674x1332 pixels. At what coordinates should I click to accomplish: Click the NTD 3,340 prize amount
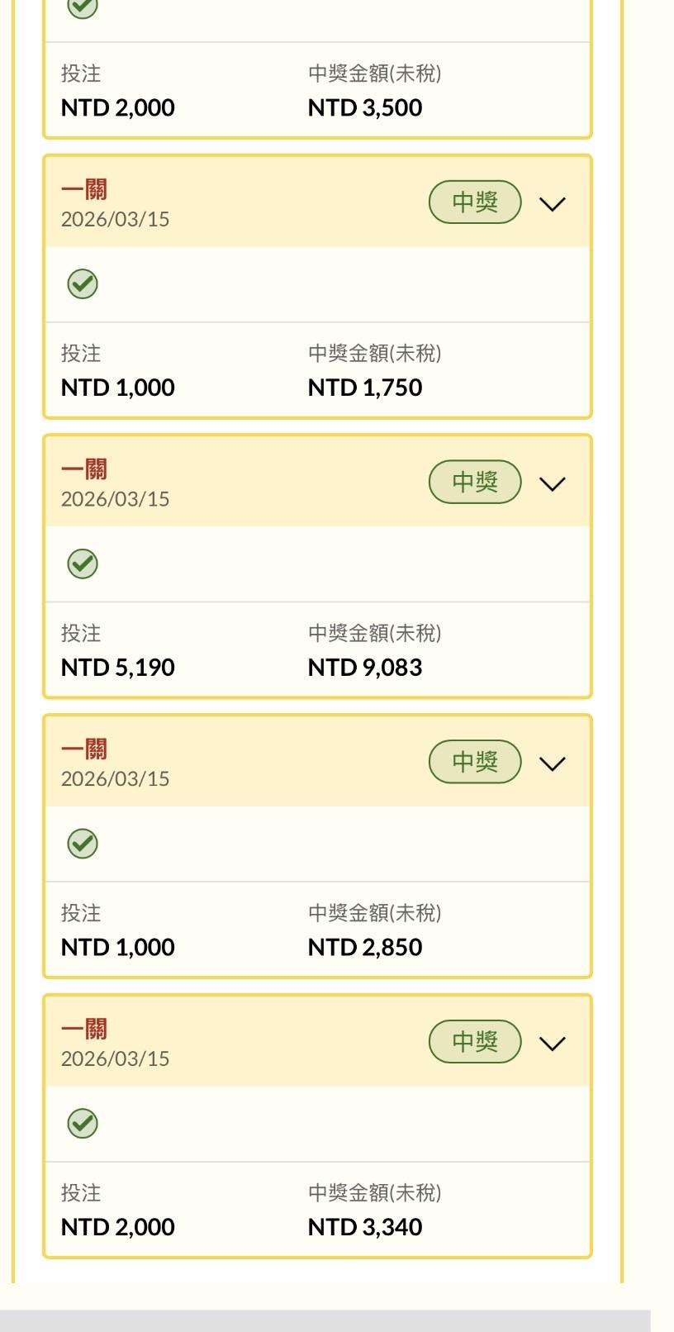(x=365, y=1227)
